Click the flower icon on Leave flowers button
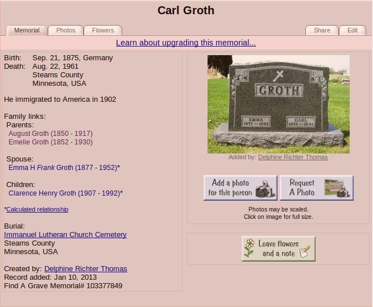The width and height of the screenshot is (373, 307). tap(250, 248)
